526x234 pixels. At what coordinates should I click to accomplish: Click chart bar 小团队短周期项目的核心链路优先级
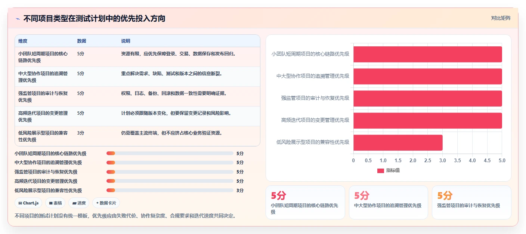(x=428, y=54)
